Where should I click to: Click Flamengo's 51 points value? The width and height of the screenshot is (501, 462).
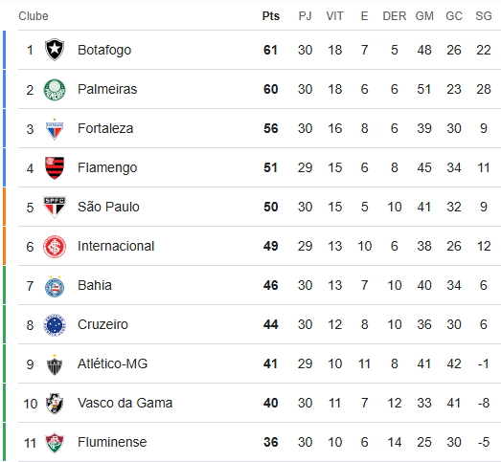click(x=270, y=167)
